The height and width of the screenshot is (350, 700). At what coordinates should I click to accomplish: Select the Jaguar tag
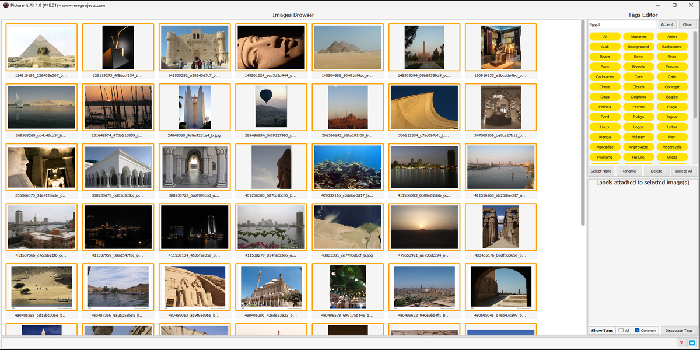pos(672,117)
